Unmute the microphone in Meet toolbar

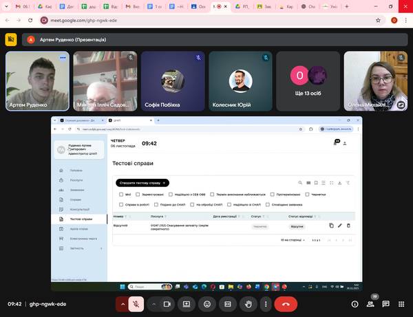coord(137,303)
